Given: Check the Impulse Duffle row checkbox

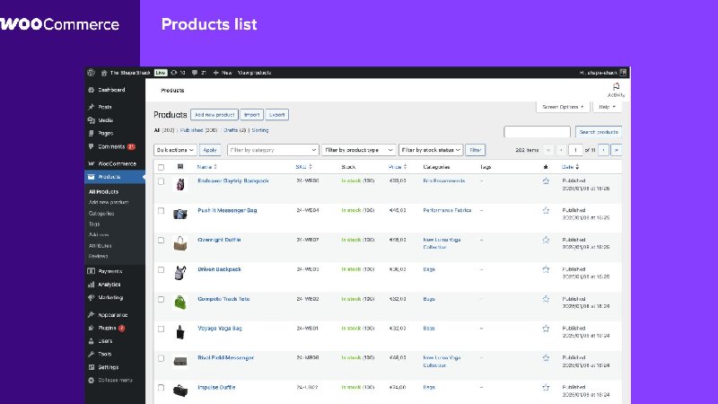Looking at the screenshot, I should pos(161,388).
